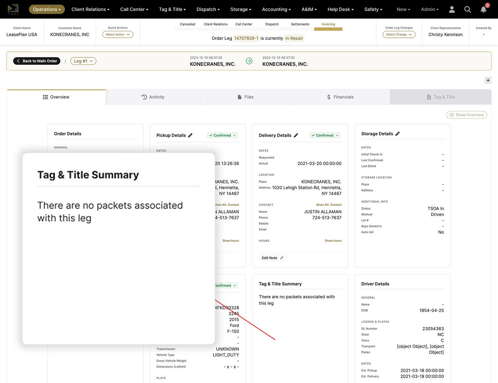Edit Delivery Details with pencil icon

[296, 135]
